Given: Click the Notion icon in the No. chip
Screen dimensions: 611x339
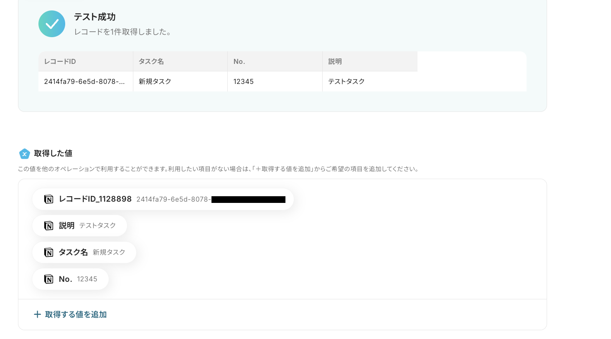Looking at the screenshot, I should tap(48, 279).
